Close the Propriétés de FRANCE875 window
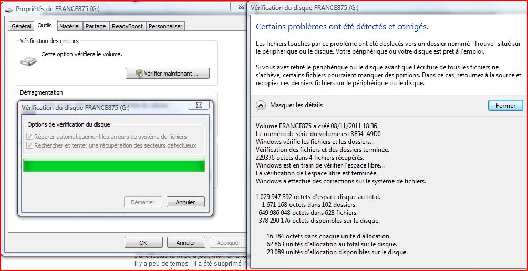The image size is (528, 271). [x=241, y=6]
